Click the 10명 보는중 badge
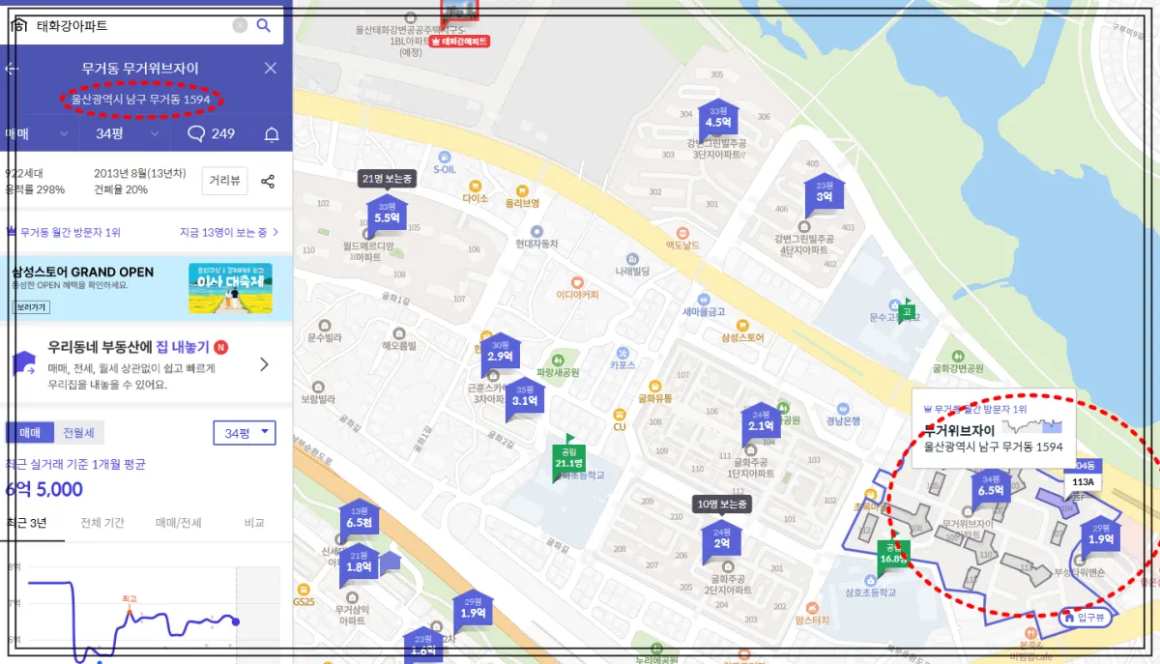Screen dimensions: 1160x664 (722, 505)
